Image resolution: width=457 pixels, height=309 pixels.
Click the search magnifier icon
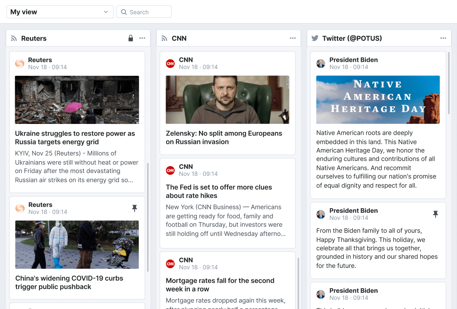click(124, 12)
